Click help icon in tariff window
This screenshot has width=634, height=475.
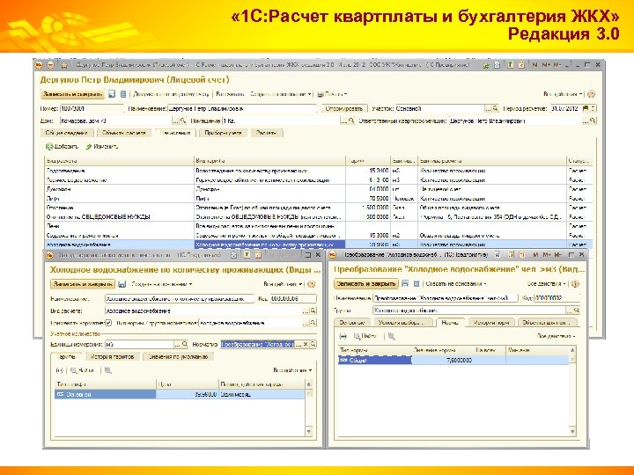(311, 284)
